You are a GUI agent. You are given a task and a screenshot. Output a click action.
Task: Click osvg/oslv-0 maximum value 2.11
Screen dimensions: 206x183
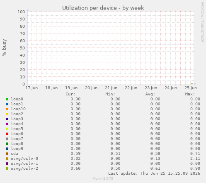tap(195, 159)
